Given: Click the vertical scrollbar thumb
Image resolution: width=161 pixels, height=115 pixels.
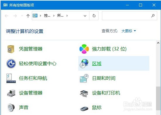Looking at the screenshot, I should pos(158,98).
